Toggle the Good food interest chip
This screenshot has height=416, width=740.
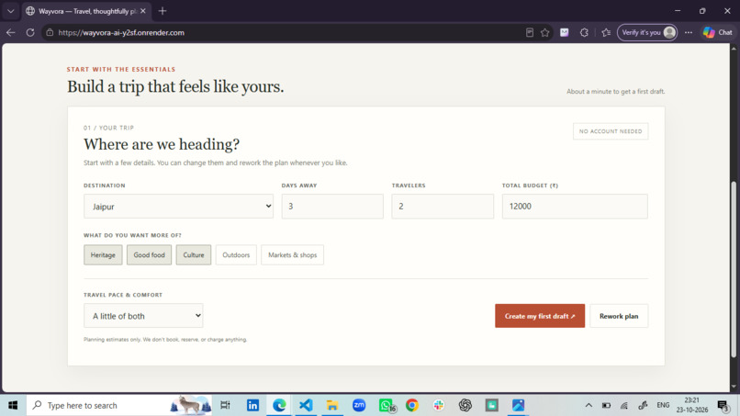tap(149, 255)
